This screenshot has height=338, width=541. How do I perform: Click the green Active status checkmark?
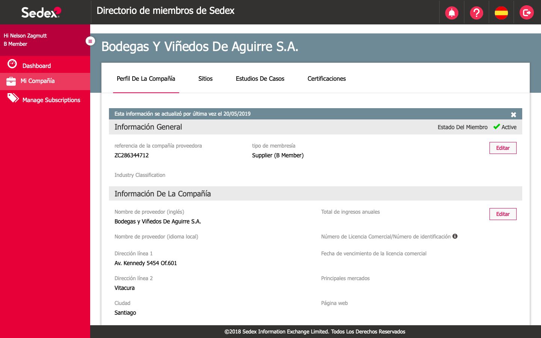497,127
